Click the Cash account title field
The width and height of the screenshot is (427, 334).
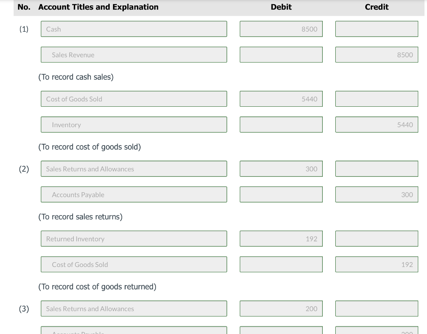coord(134,29)
